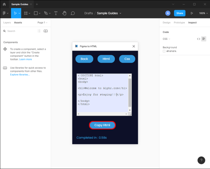Go to Figma home icon
Image resolution: width=210 pixels, height=169 pixels.
[x=4, y=4]
